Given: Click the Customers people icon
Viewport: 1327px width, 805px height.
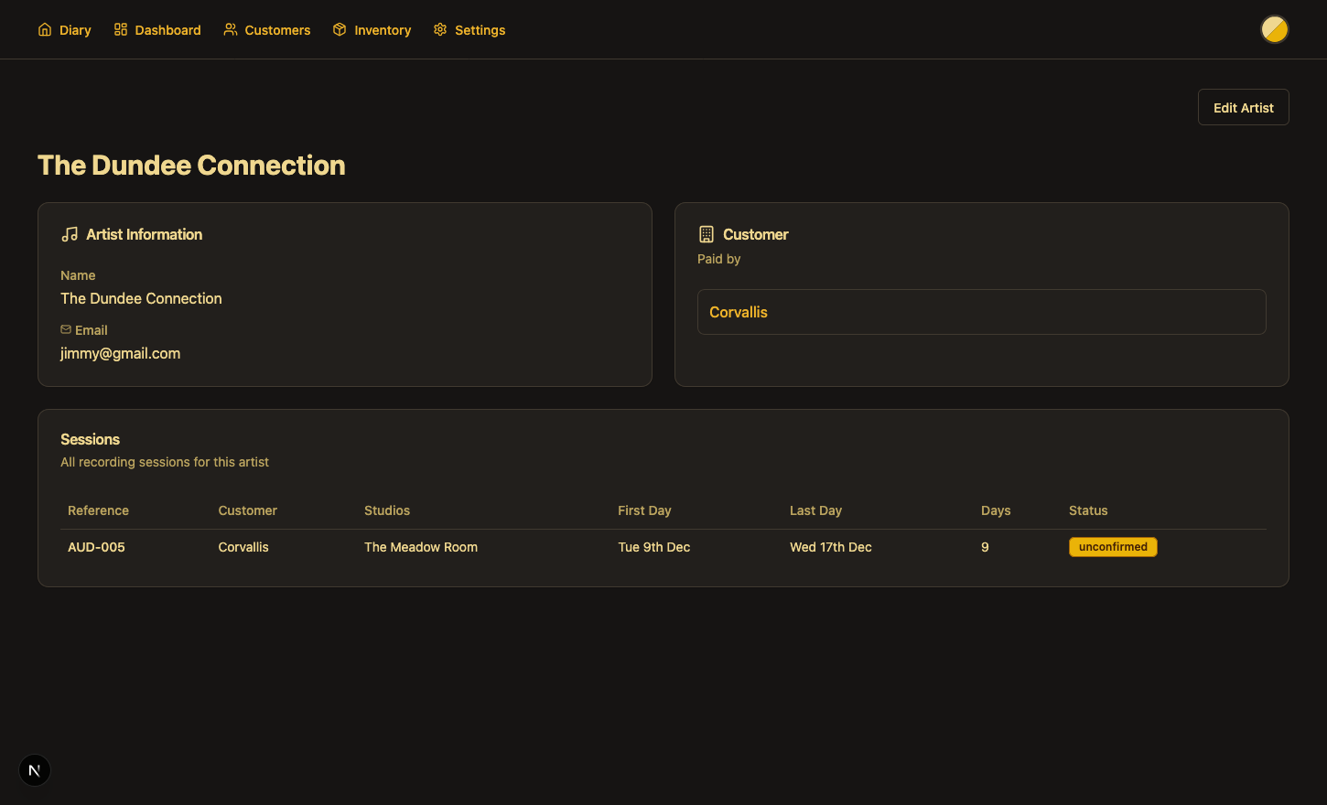Looking at the screenshot, I should [x=231, y=29].
